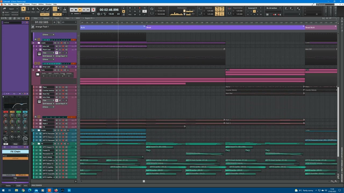Stop playback in the transport

point(76,10)
